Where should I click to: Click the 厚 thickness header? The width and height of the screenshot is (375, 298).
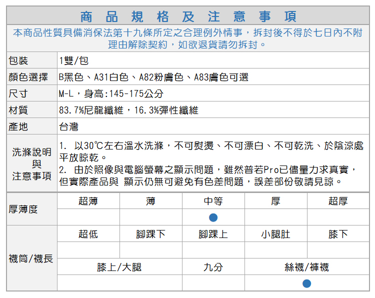coord(275,201)
